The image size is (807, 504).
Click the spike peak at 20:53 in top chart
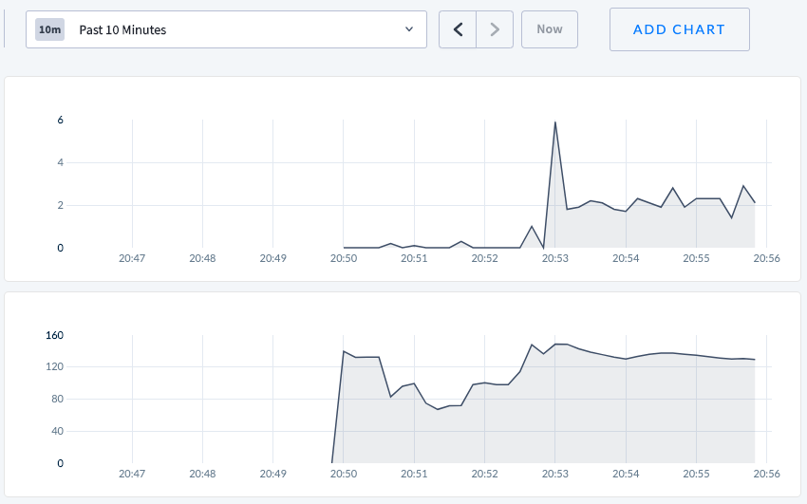[x=554, y=122]
